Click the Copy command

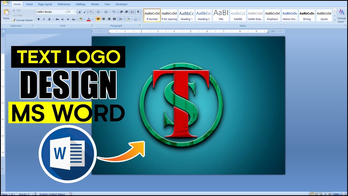[17, 15]
